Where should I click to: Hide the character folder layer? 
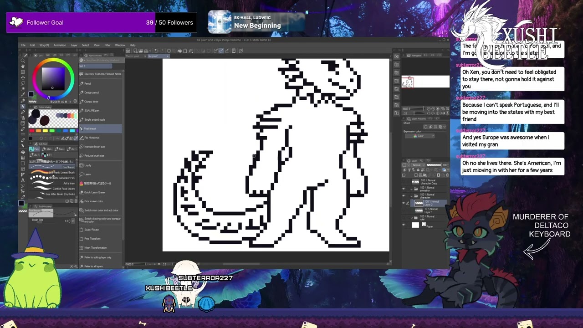pyautogui.click(x=404, y=195)
